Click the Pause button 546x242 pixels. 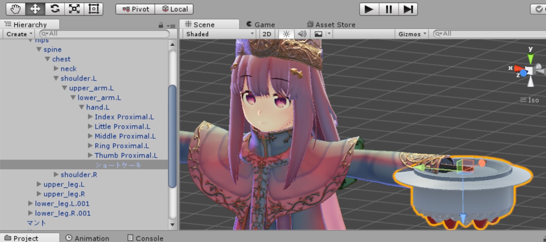point(388,9)
